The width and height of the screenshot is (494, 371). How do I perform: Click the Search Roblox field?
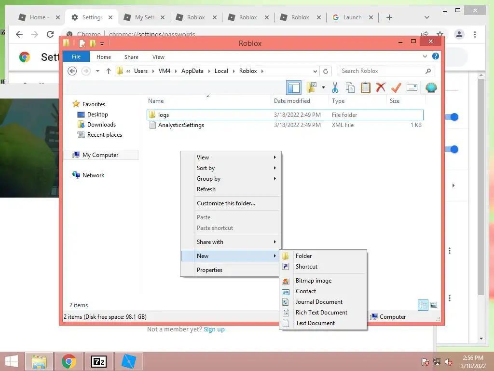click(x=386, y=71)
